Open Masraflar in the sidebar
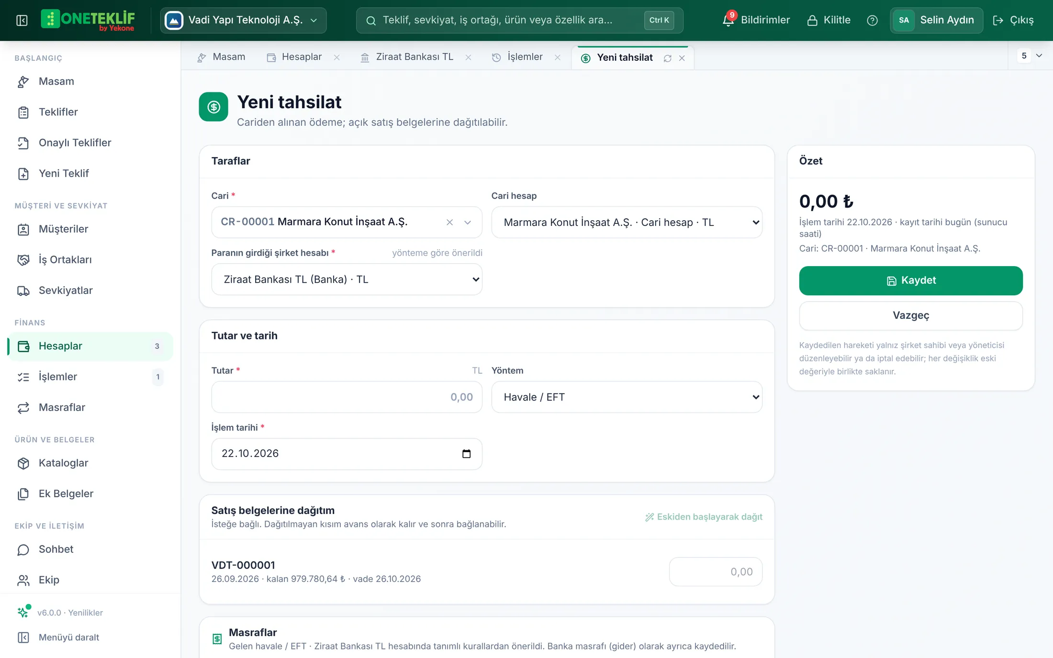The height and width of the screenshot is (658, 1053). pyautogui.click(x=90, y=407)
